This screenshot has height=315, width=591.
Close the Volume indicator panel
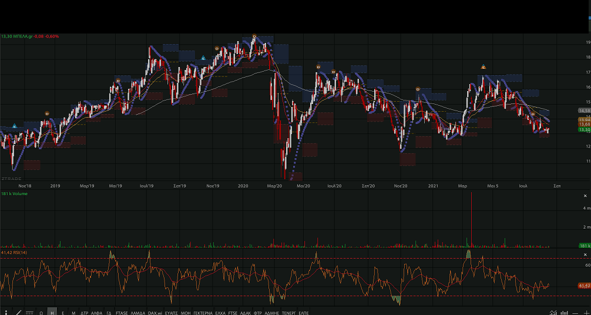[x=585, y=196]
